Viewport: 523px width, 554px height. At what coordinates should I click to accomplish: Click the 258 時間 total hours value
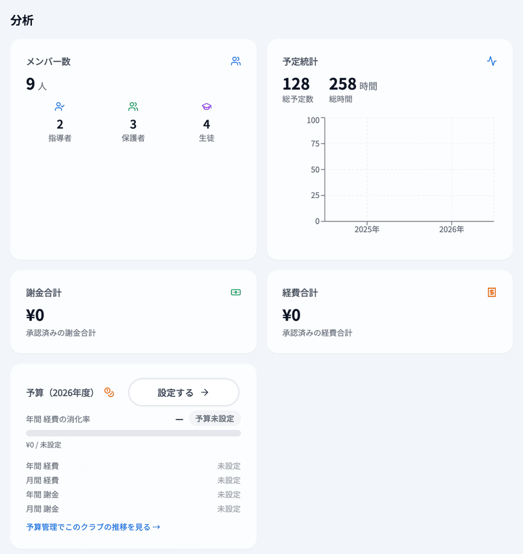(x=353, y=84)
